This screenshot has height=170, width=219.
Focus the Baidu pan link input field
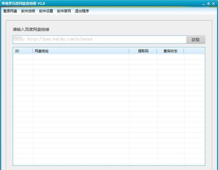click(x=100, y=39)
